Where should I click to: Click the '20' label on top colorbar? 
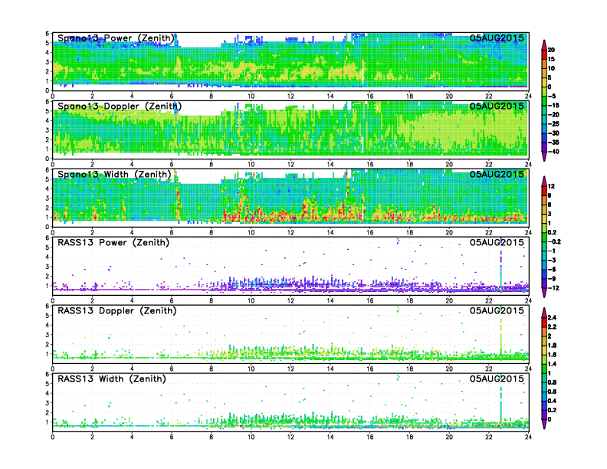551,50
